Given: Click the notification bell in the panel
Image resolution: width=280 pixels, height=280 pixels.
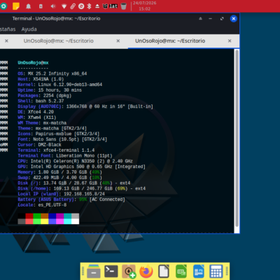Looking at the screenshot, I should click(x=29, y=6).
